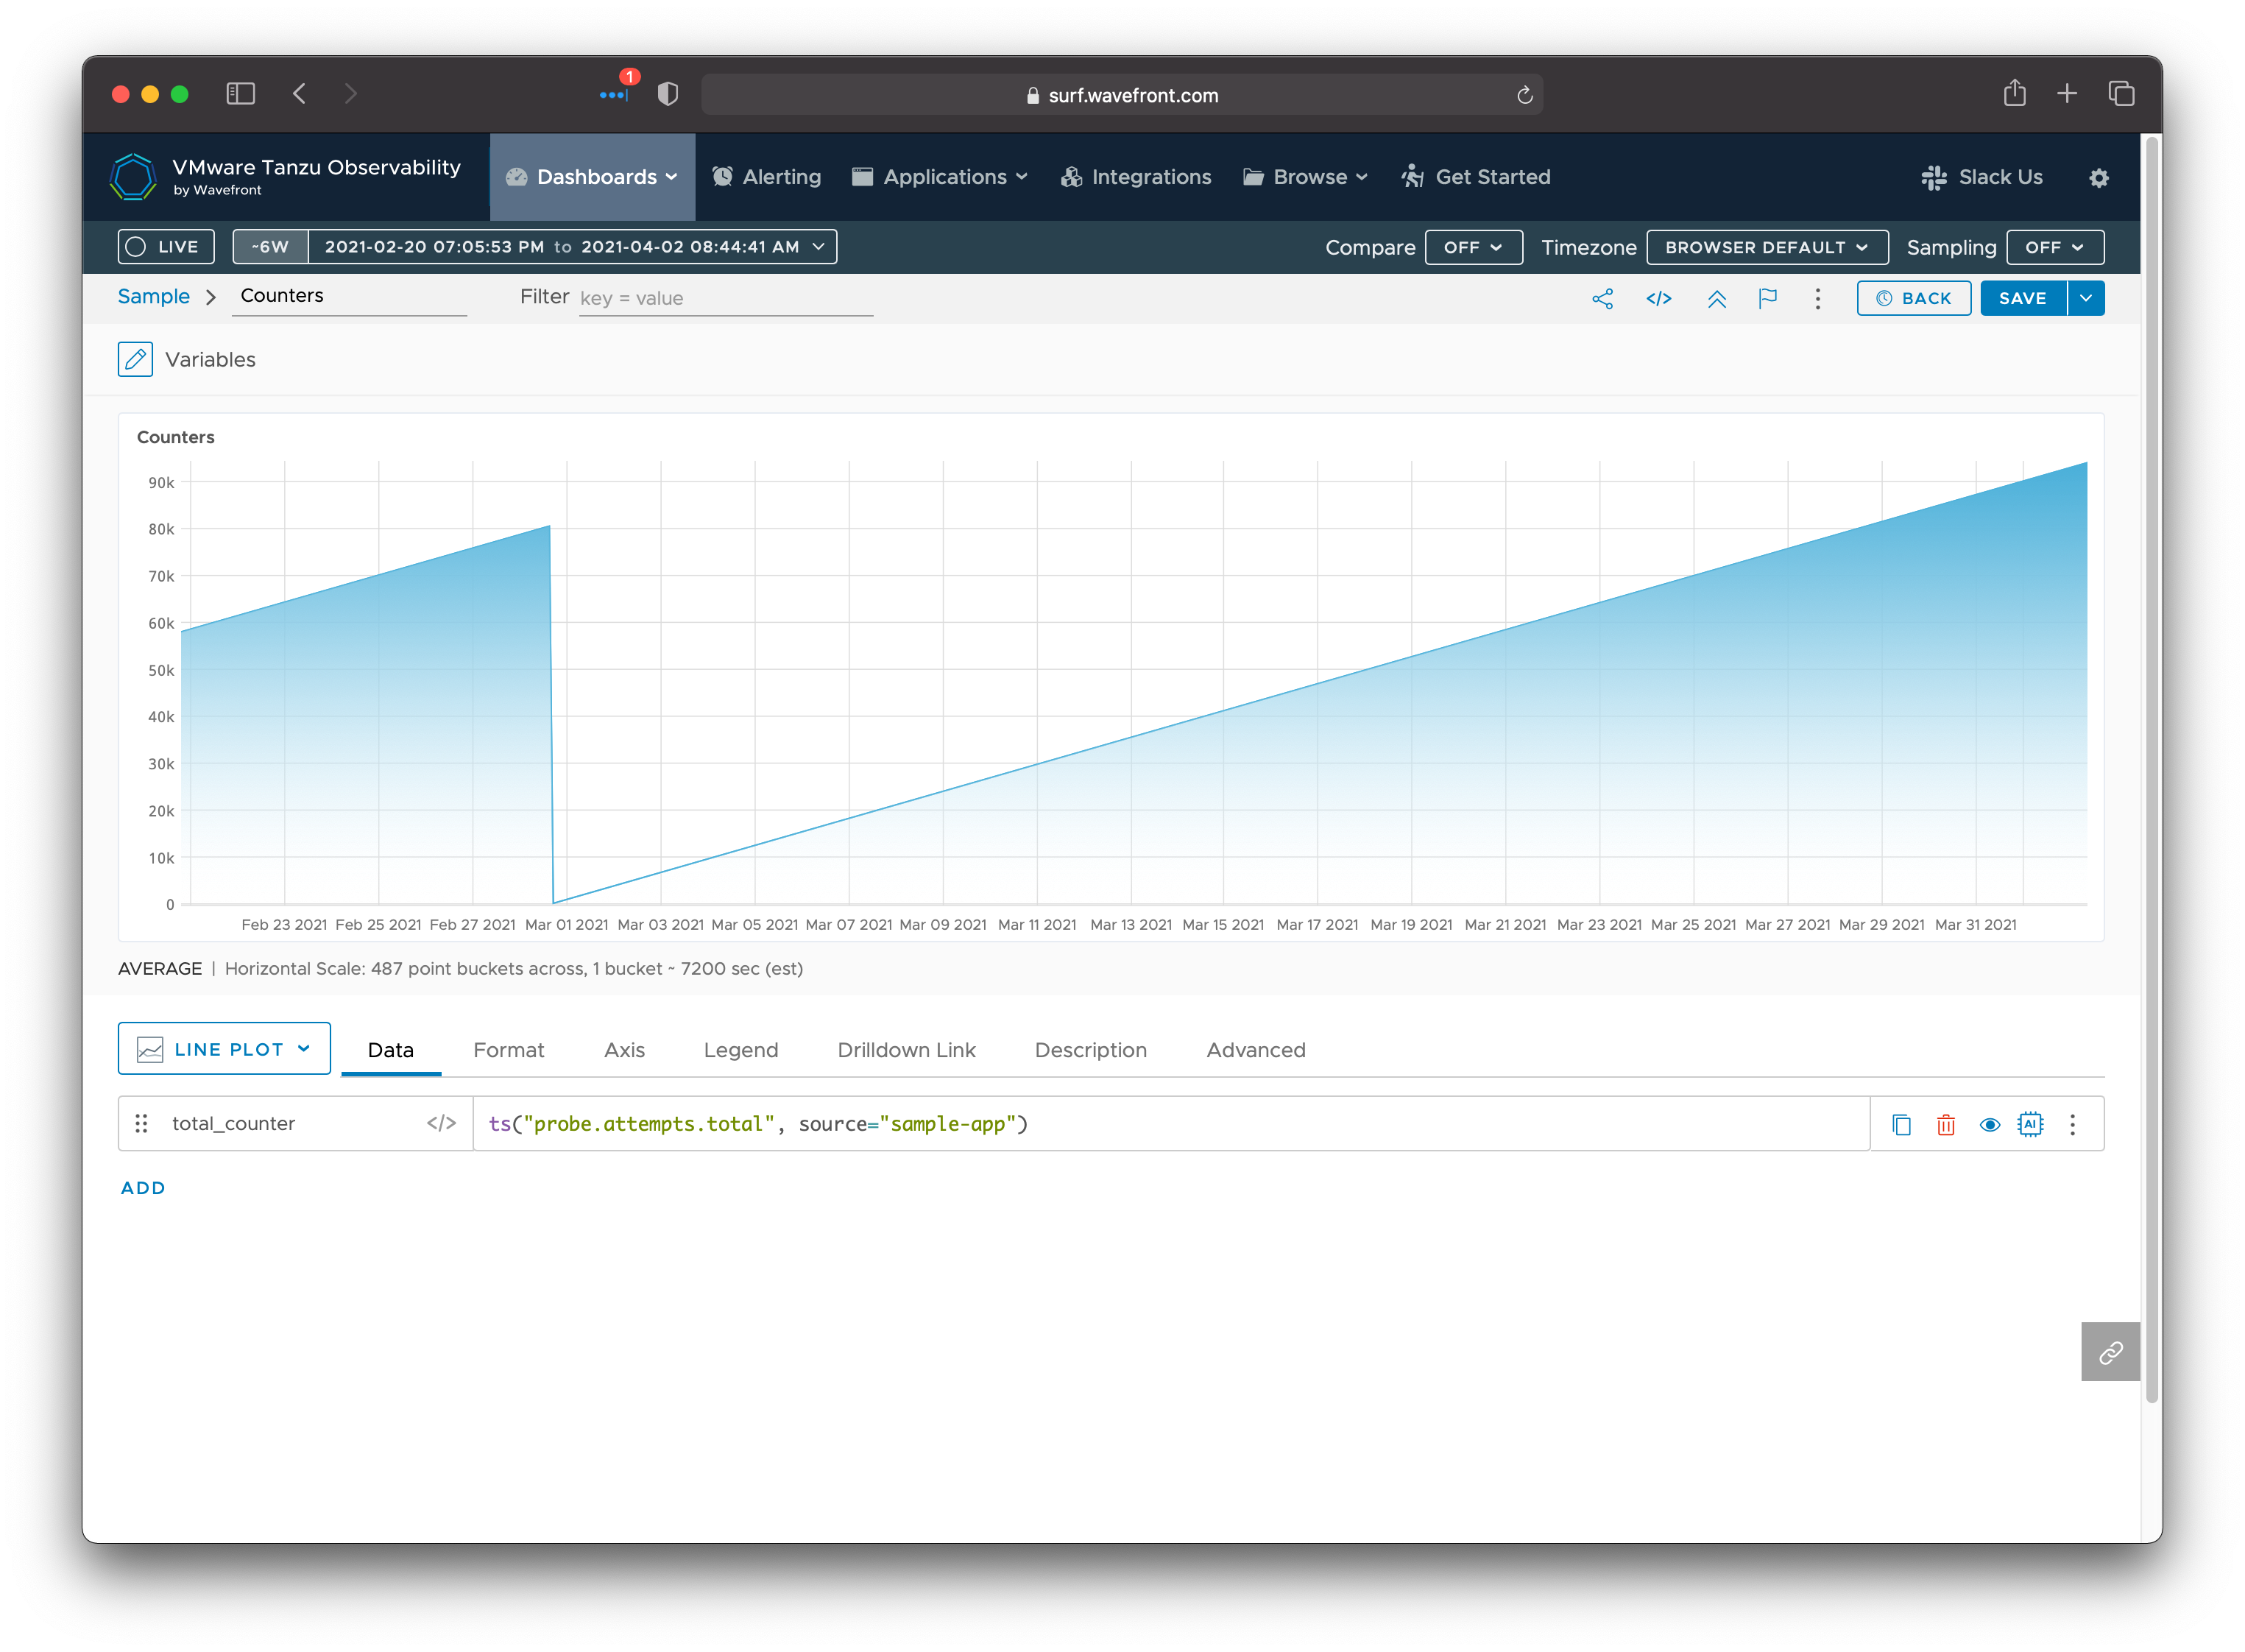Delete the total_counter query

(1945, 1124)
